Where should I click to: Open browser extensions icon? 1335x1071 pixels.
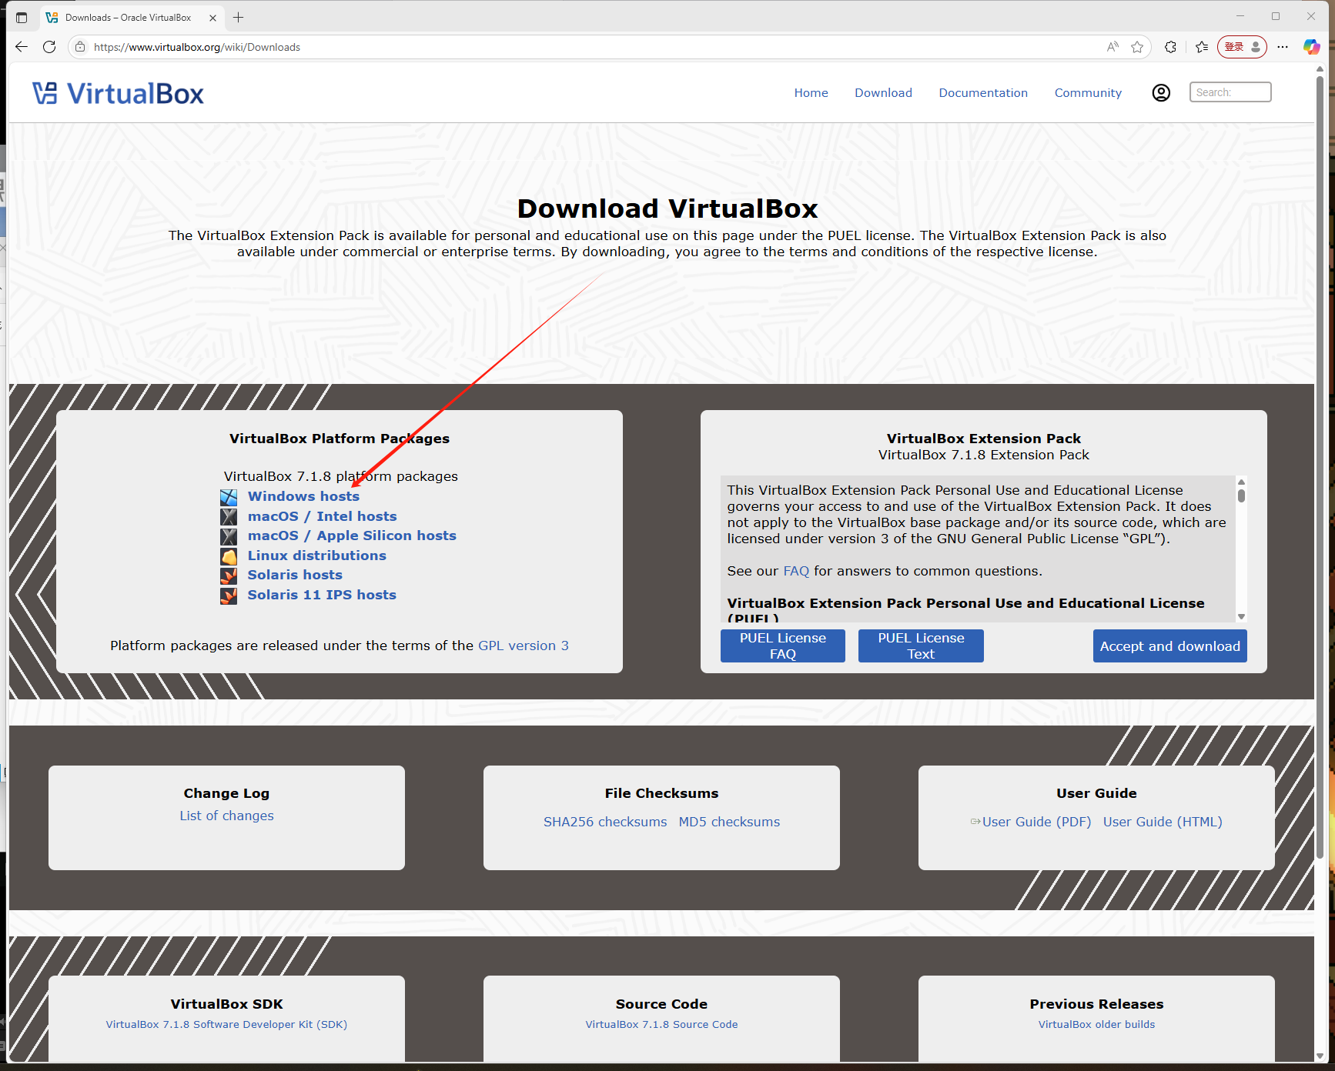tap(1170, 47)
